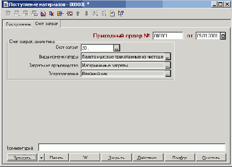Click the red-framed window input-on-basis icon

[69, 14]
